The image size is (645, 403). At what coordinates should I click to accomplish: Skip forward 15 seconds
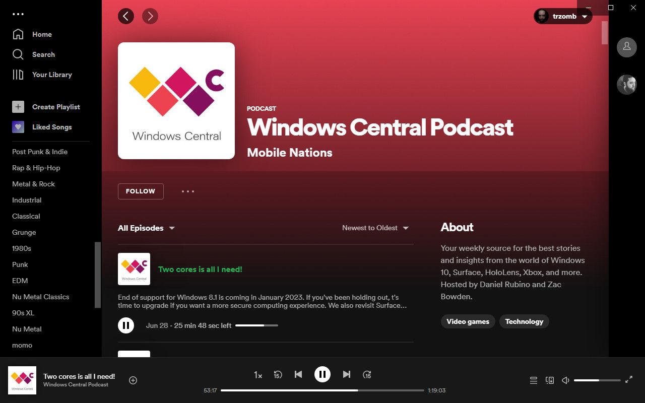coord(367,375)
